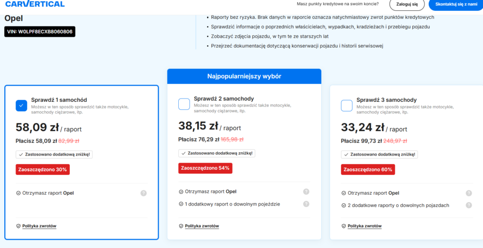Viewport: 483px width, 248px height.
Task: Click help icon beside Opel report in third plan
Action: pos(468,193)
